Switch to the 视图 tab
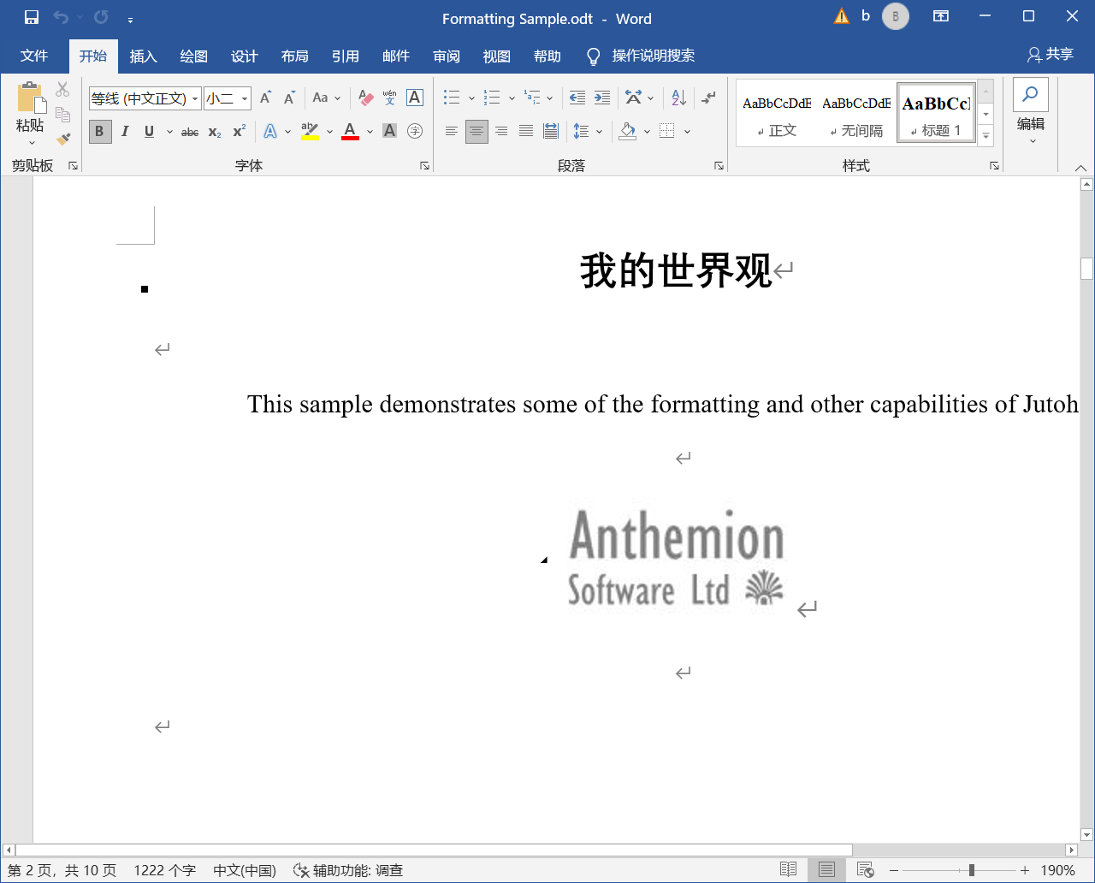Screen dimensions: 1095x883 coord(497,56)
